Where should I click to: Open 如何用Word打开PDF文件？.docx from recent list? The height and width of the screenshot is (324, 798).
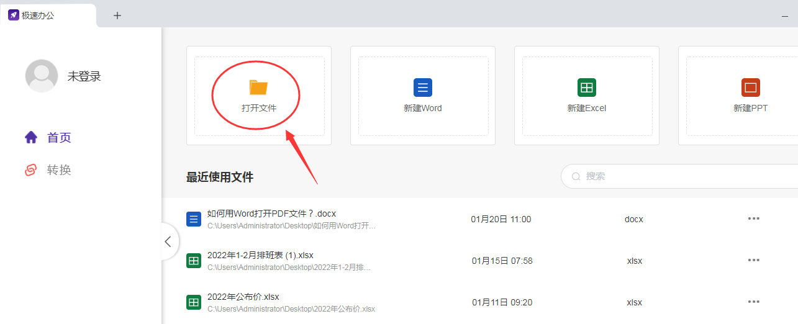[x=271, y=214]
